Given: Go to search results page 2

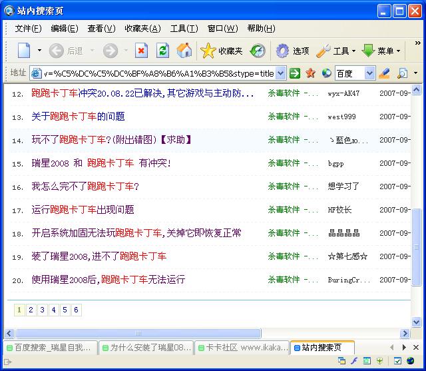Looking at the screenshot, I should point(31,310).
